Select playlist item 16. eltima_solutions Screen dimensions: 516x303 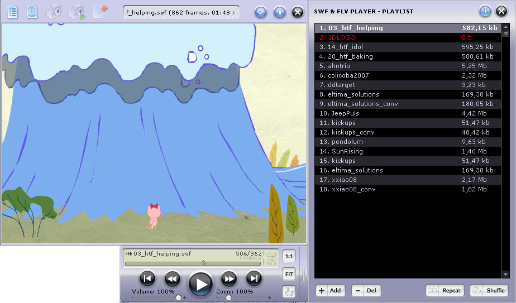click(x=408, y=170)
